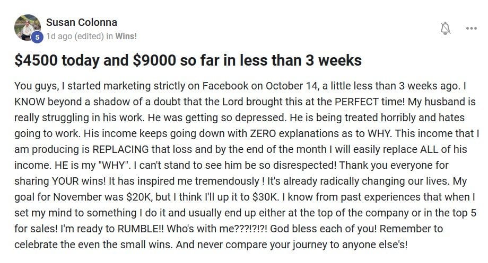Open the three-dot more options menu
Image resolution: width=488 pixels, height=263 pixels.
[471, 28]
